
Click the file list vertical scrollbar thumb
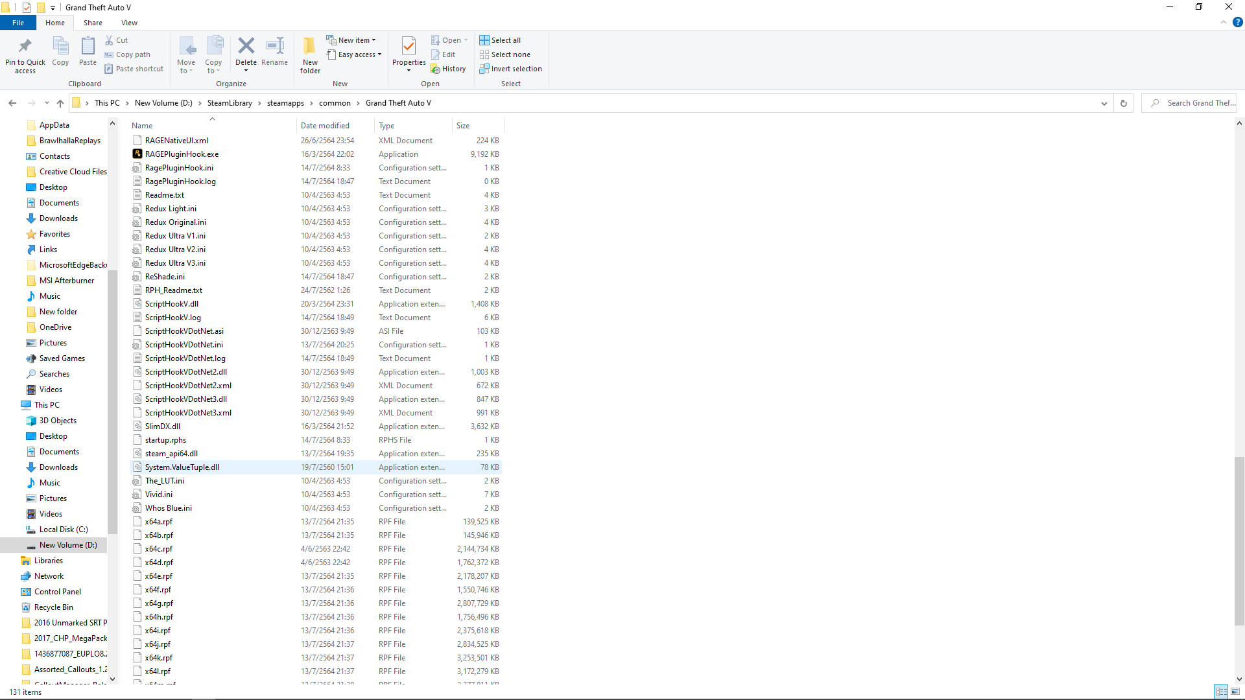1239,541
